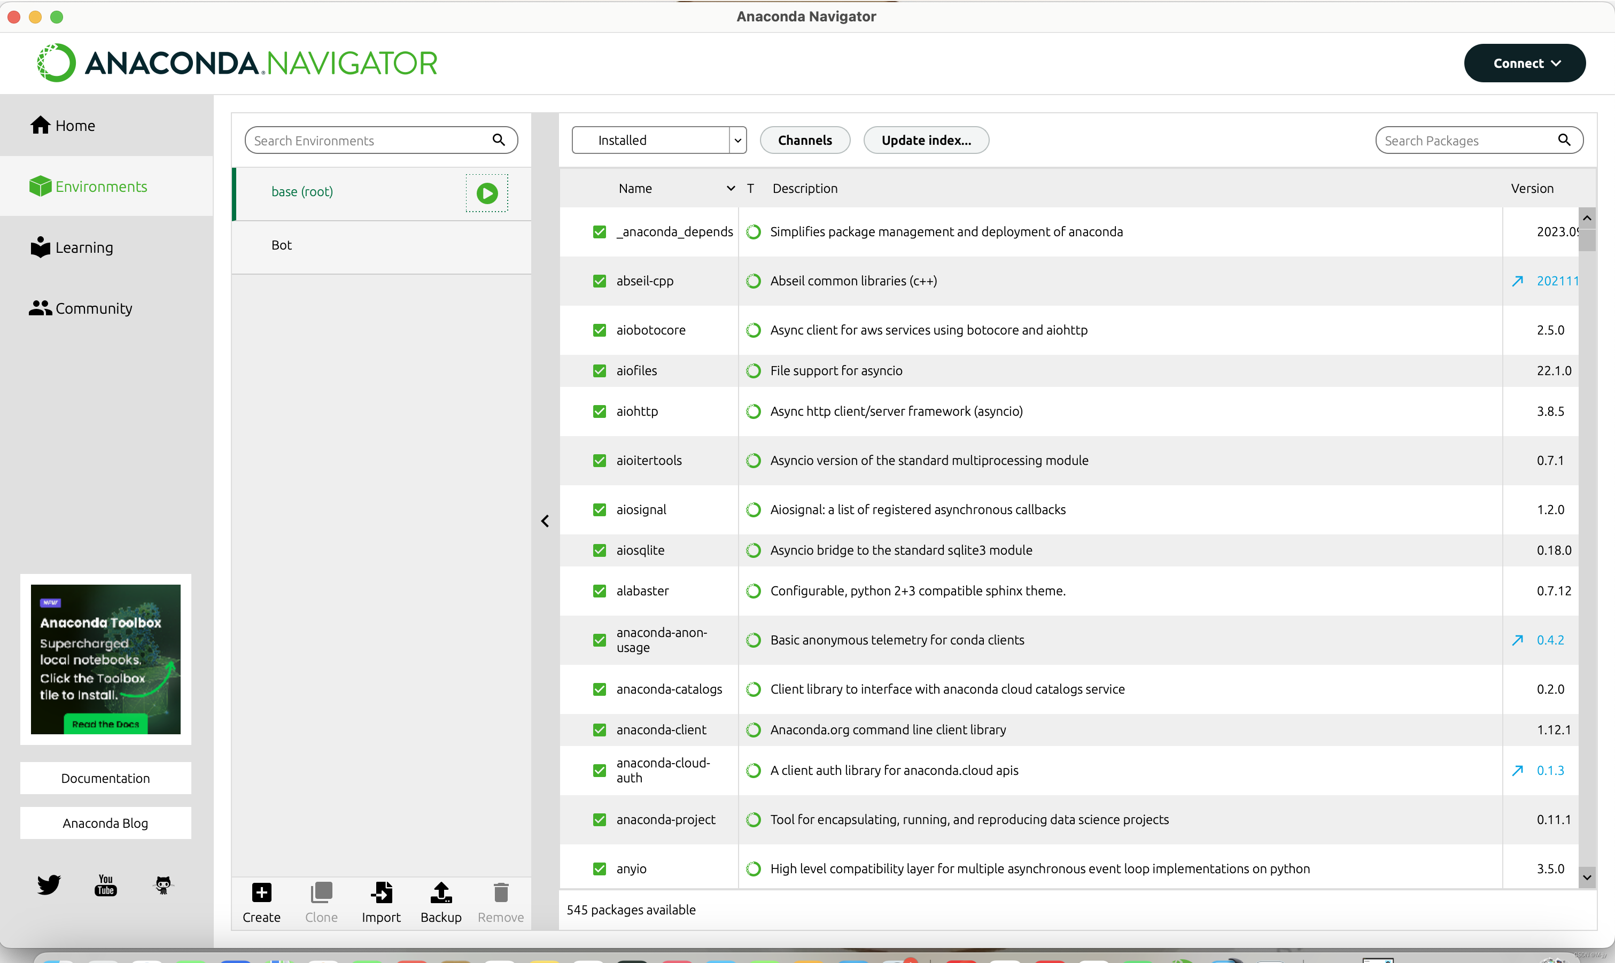Click Read the Docs on Toolbox ad

point(106,724)
